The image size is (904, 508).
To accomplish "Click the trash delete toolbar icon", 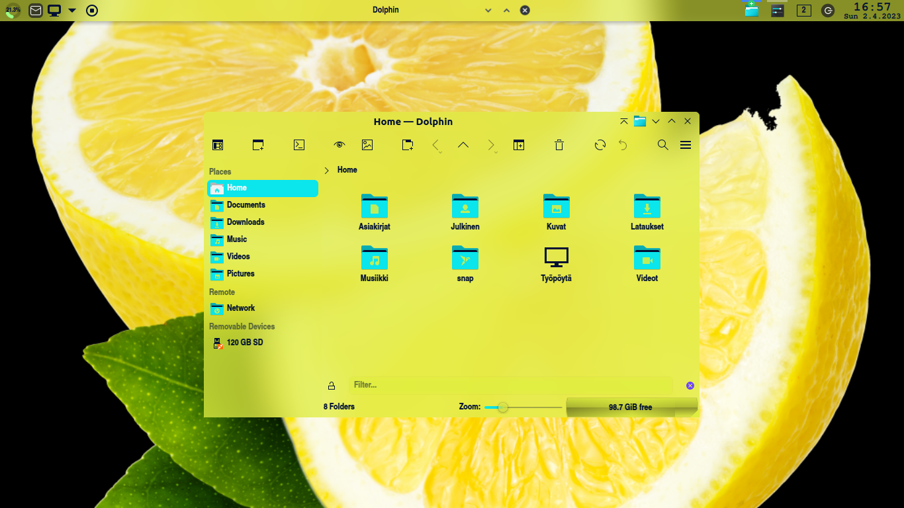I will click(x=559, y=145).
